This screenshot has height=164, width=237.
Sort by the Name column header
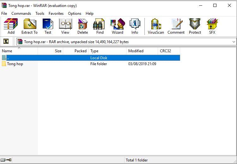click(x=19, y=51)
